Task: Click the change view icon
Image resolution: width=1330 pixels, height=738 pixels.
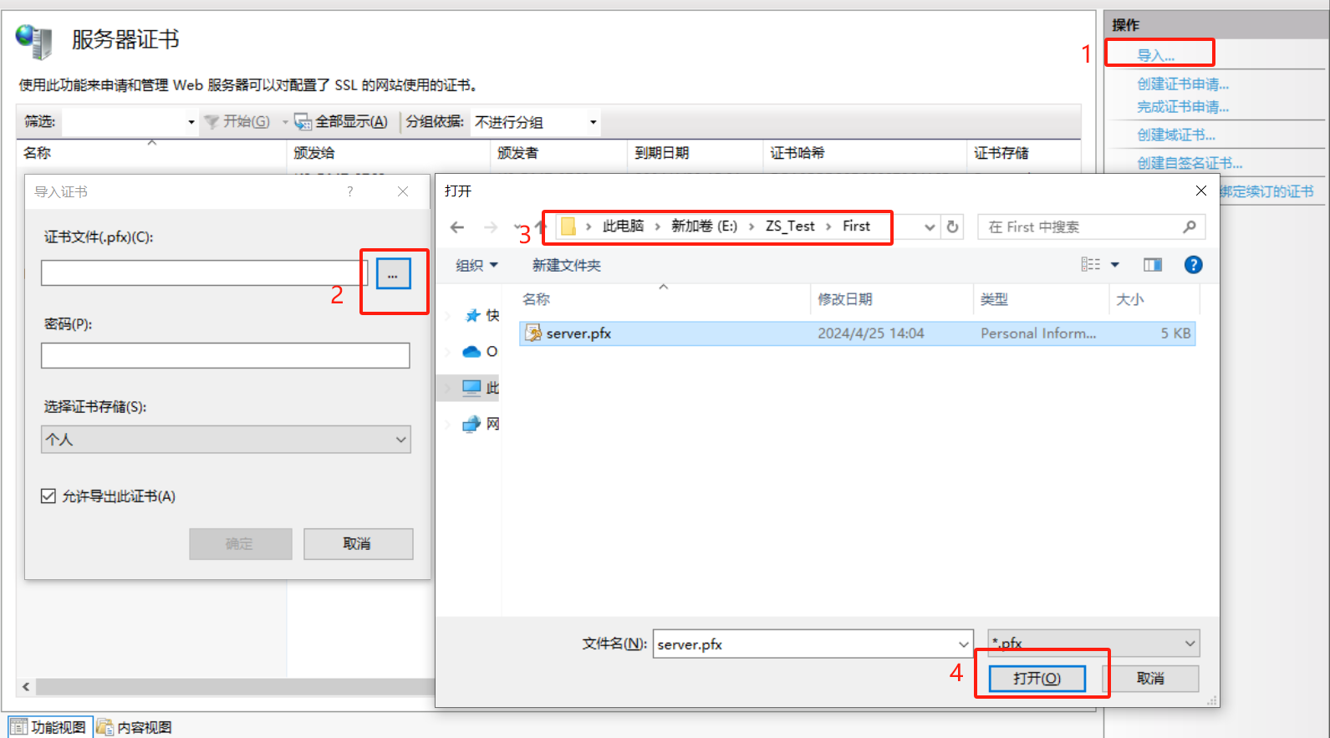Action: [x=1090, y=264]
